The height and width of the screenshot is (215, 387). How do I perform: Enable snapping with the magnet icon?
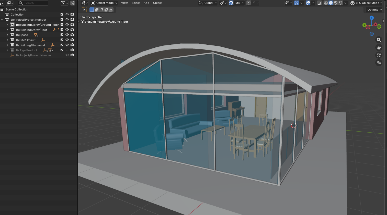231,3
